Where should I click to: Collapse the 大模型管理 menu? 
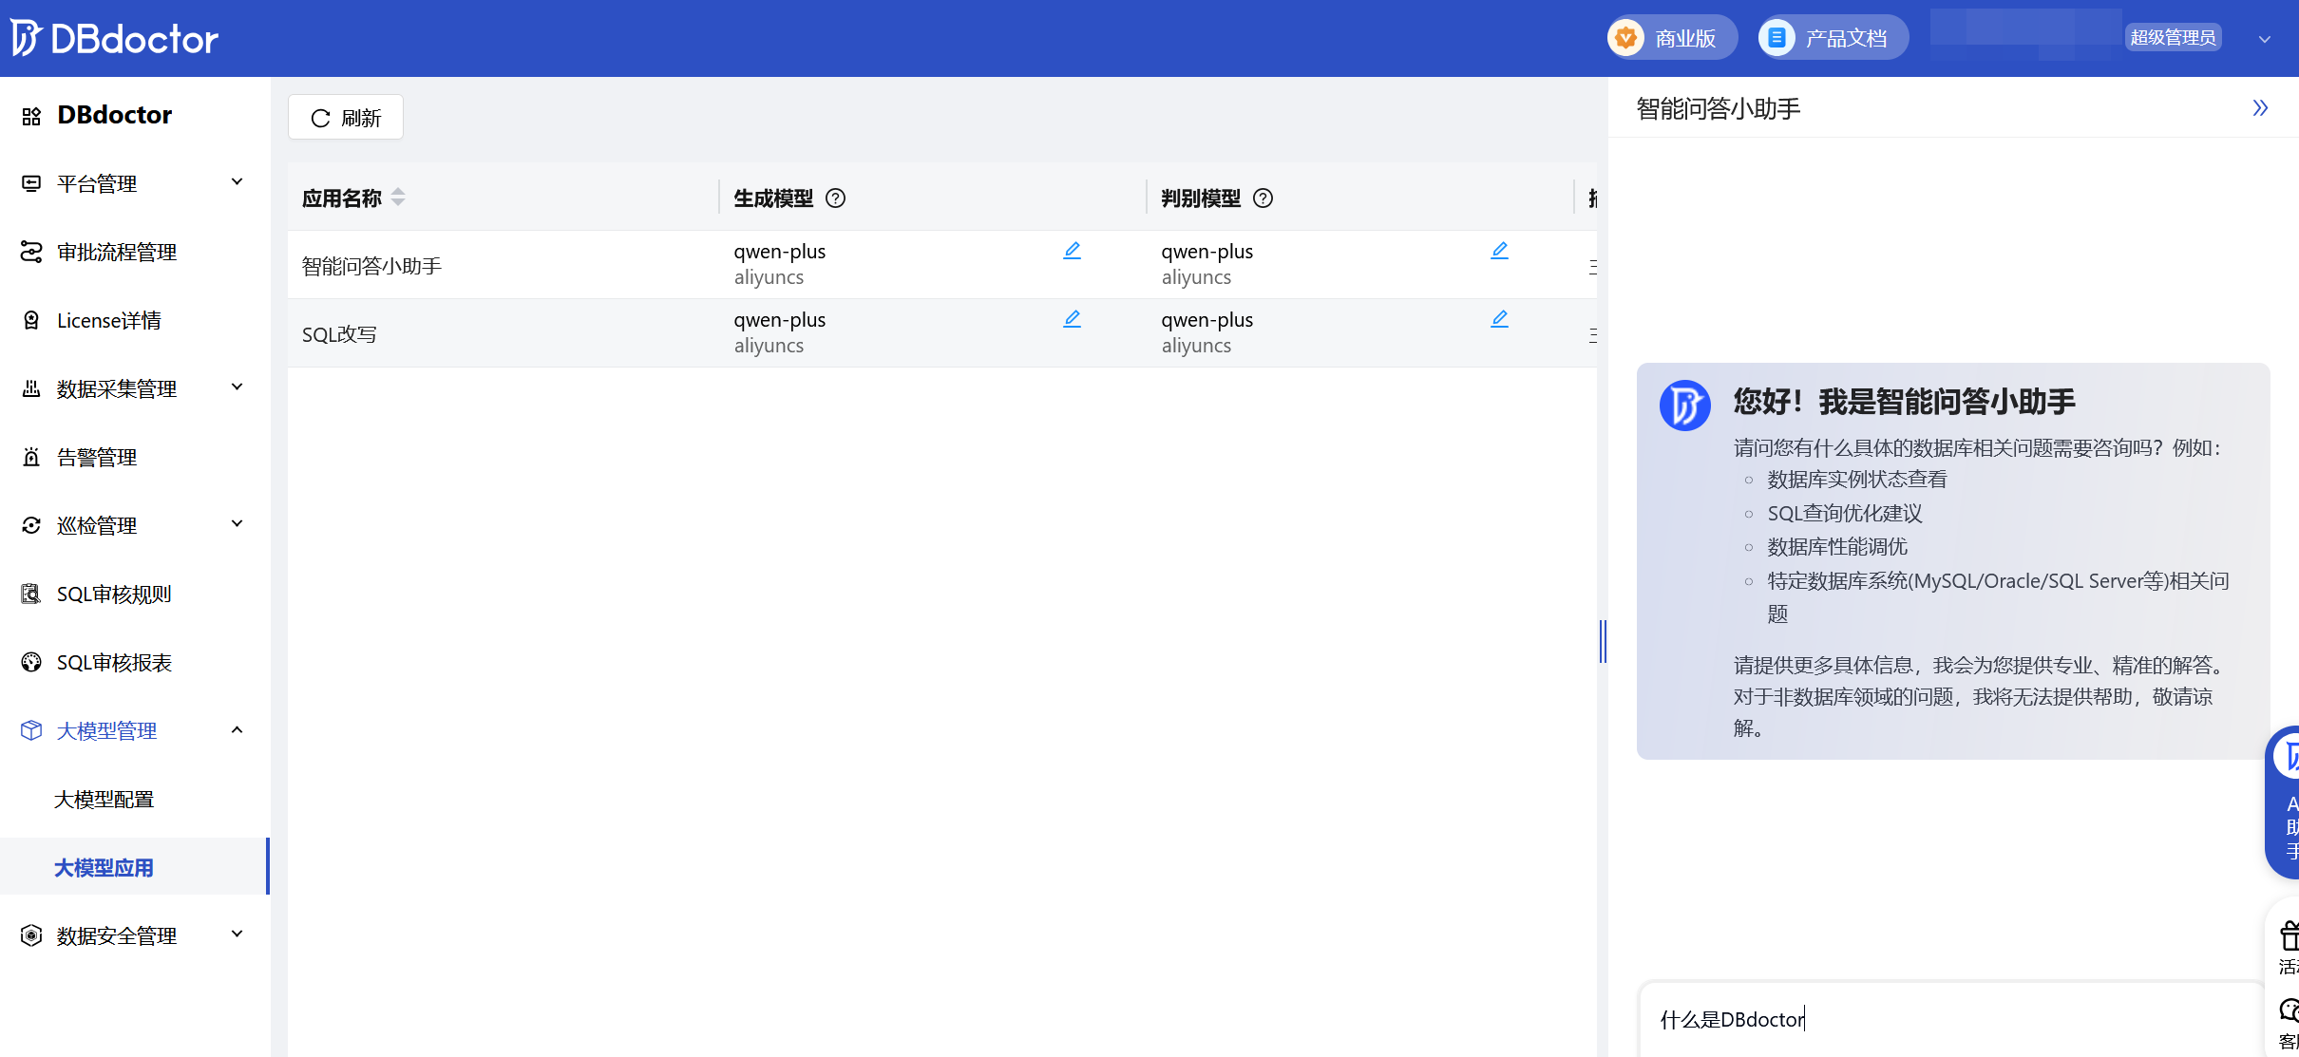point(135,730)
